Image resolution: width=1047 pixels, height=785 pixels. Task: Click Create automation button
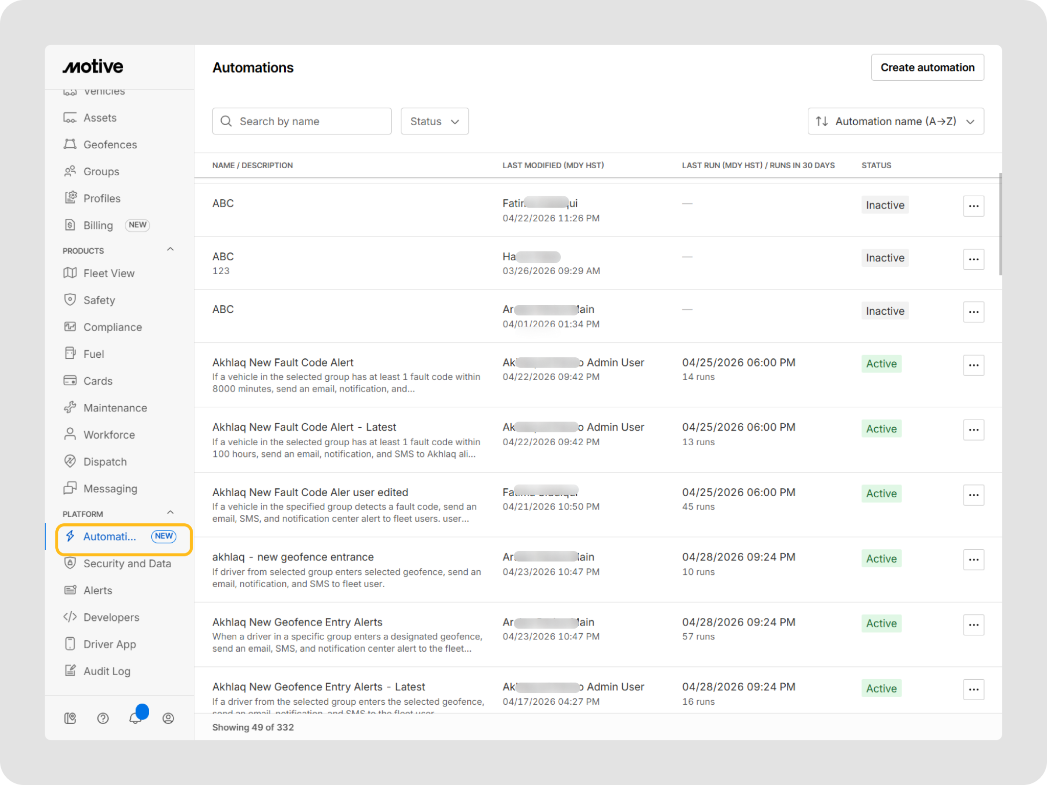point(927,67)
